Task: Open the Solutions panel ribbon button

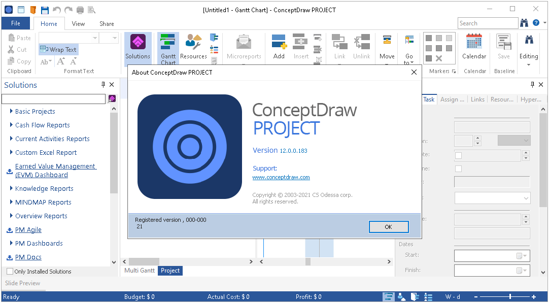Action: [138, 48]
